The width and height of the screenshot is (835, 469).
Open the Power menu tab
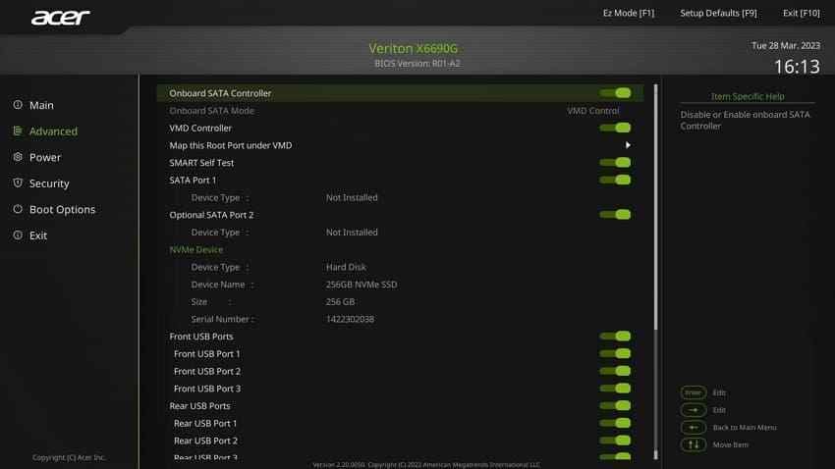(45, 157)
